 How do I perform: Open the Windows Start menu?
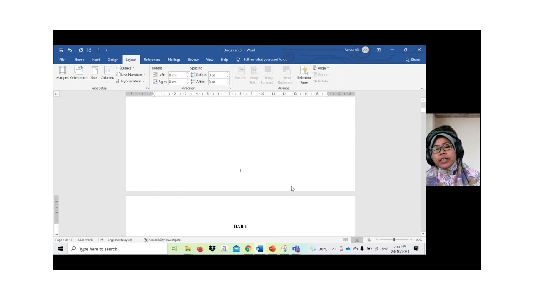(x=60, y=249)
